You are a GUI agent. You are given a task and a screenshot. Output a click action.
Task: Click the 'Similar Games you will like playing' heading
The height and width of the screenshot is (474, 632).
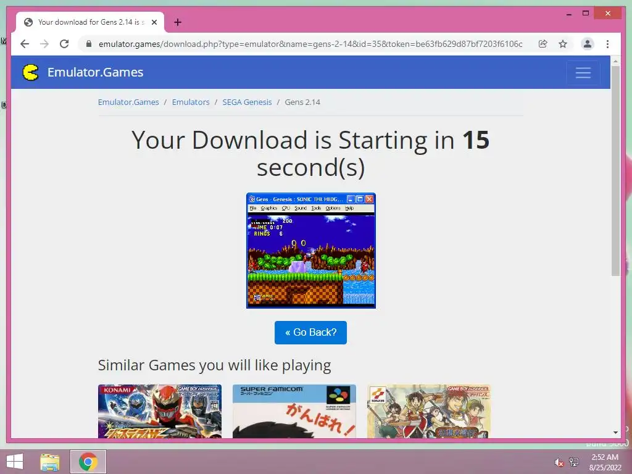tap(214, 365)
